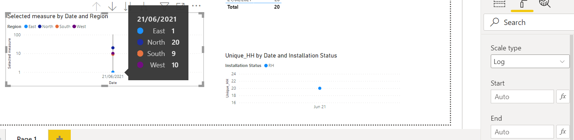Click the South legend item
Viewport: 574px width, 140px height.
[63, 26]
